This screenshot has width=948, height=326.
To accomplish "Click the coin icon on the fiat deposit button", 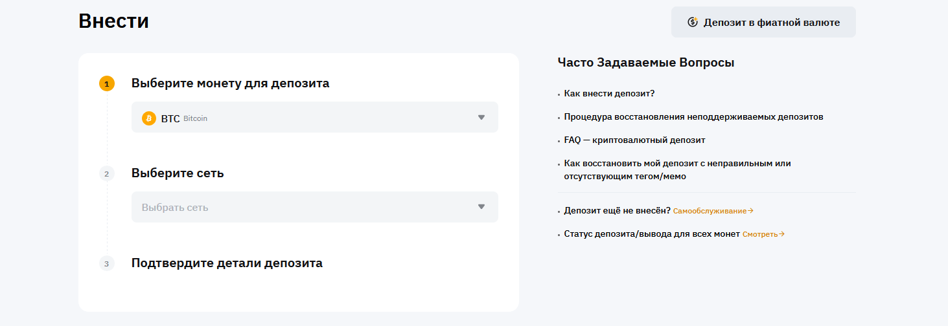I will [x=692, y=23].
